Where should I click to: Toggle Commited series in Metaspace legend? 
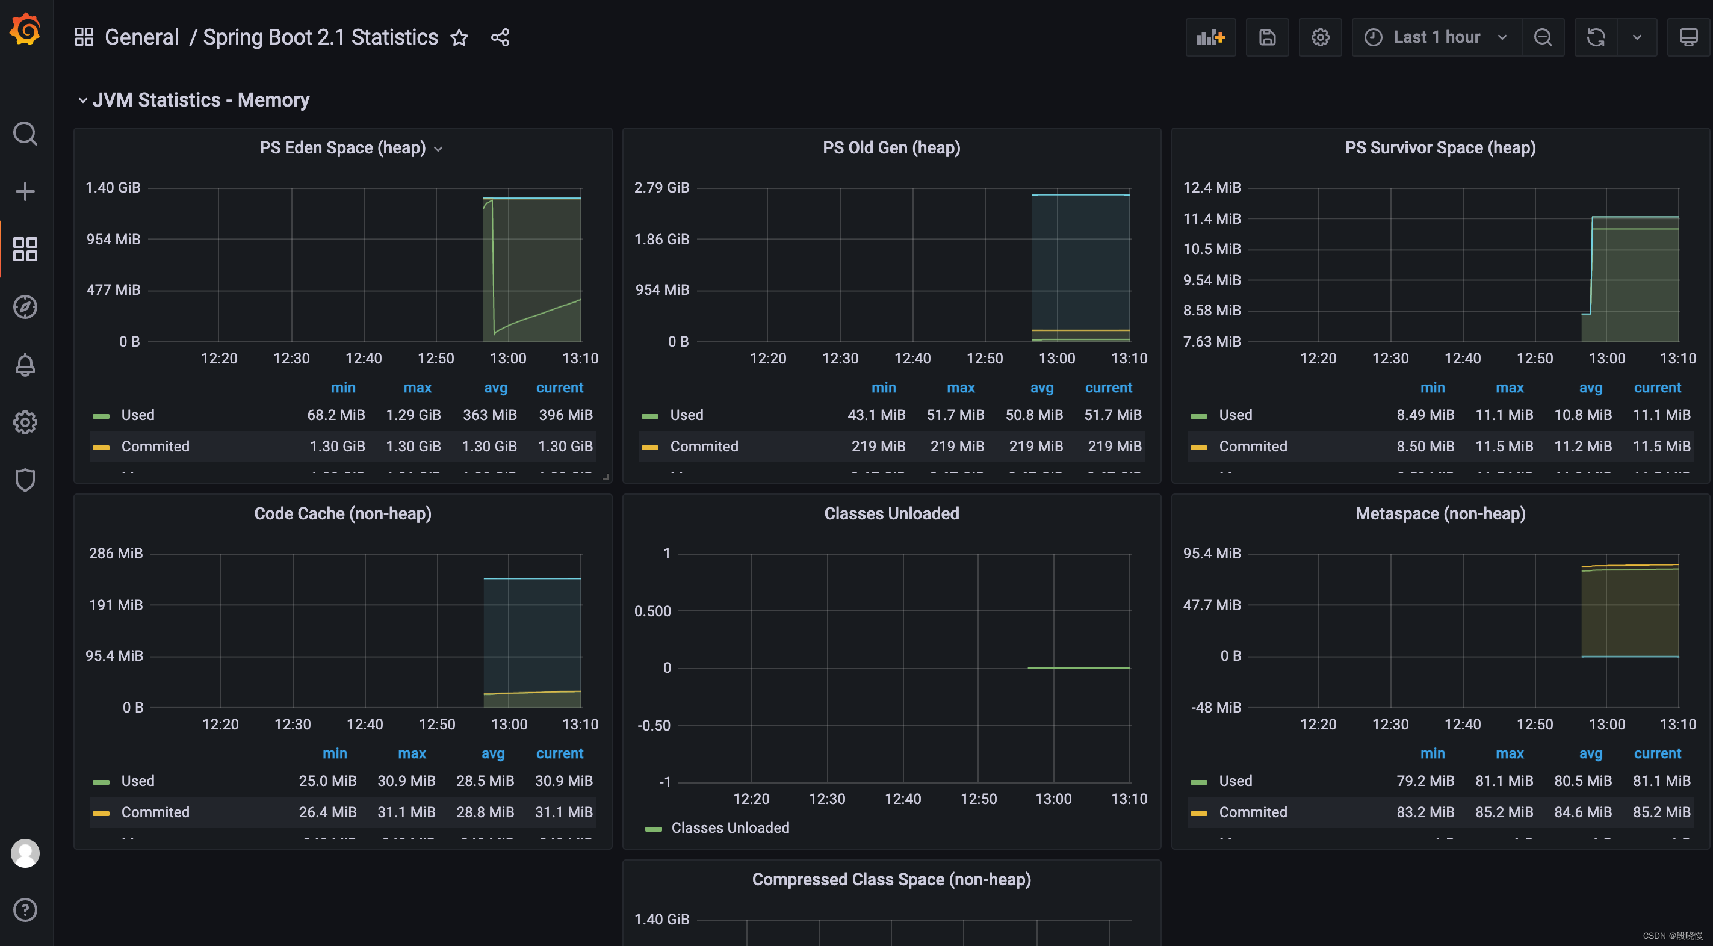tap(1253, 812)
